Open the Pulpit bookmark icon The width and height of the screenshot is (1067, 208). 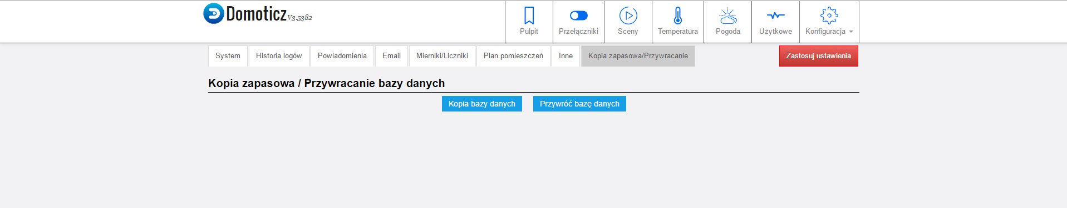coord(529,16)
